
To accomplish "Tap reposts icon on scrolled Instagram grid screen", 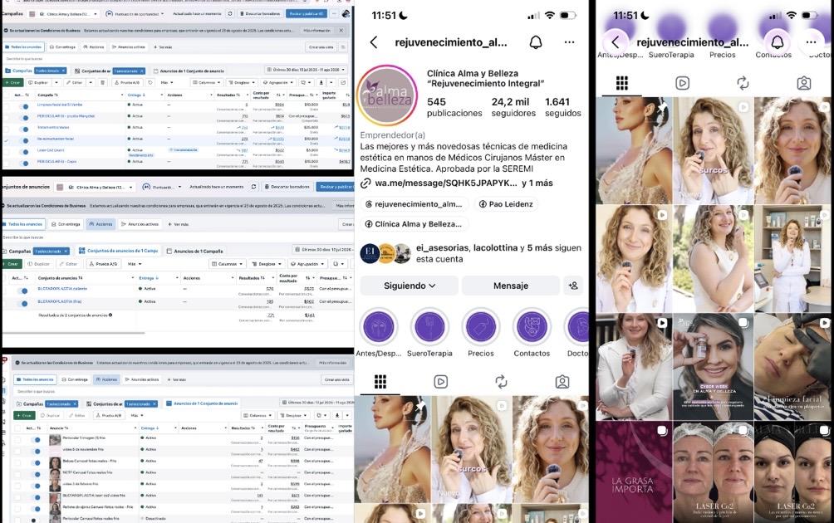I will 743,83.
